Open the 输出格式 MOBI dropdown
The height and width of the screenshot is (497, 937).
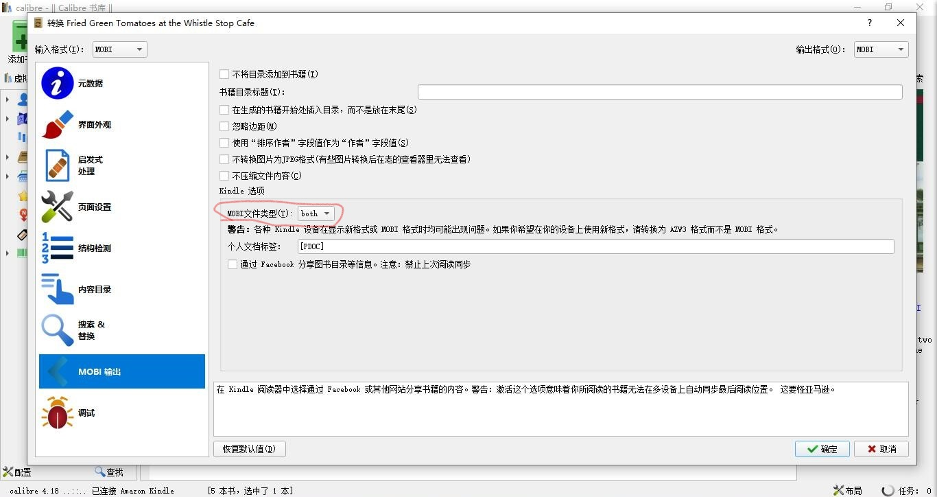click(x=881, y=49)
